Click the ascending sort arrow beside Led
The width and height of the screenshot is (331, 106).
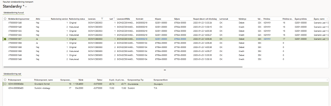tap(114, 19)
